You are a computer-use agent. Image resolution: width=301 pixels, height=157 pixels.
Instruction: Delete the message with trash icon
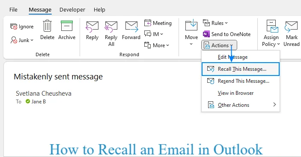tap(47, 30)
